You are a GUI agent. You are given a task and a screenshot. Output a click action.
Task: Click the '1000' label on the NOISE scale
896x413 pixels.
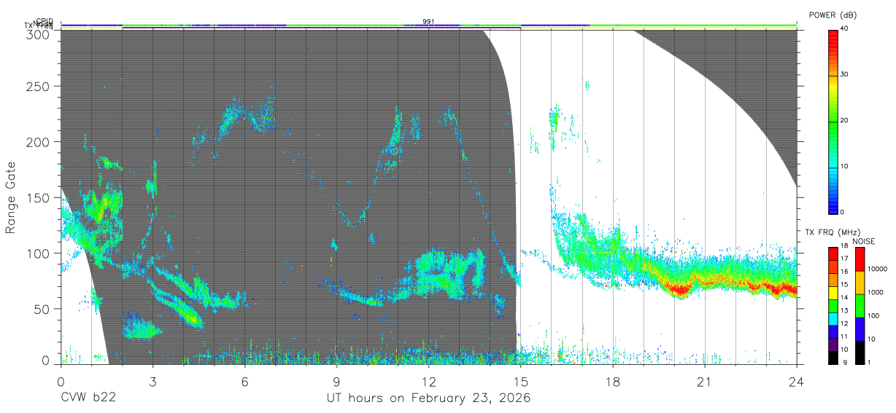874,293
